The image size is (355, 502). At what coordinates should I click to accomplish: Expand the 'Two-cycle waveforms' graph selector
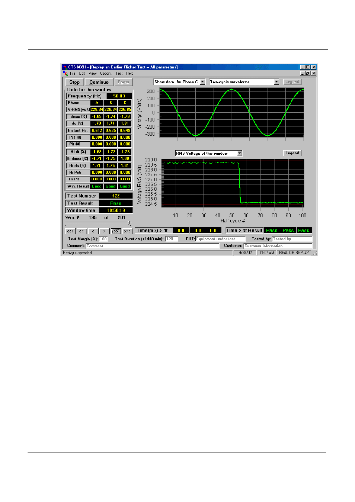(x=276, y=82)
